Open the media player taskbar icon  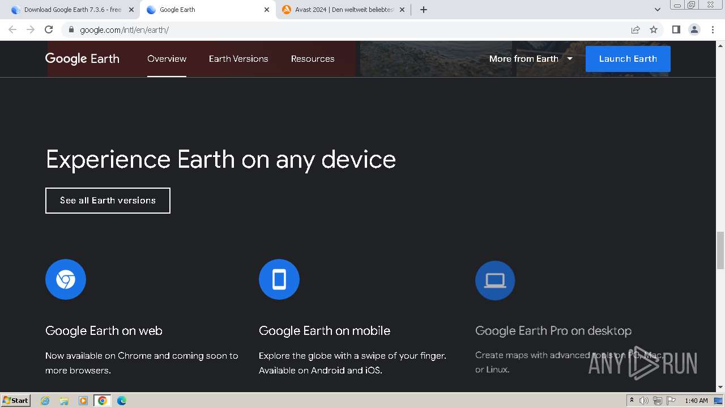coord(83,401)
